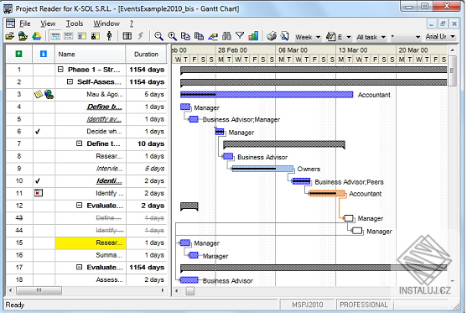Open a project file with the folder icon
Image resolution: width=467 pixels, height=313 pixels.
[x=9, y=36]
